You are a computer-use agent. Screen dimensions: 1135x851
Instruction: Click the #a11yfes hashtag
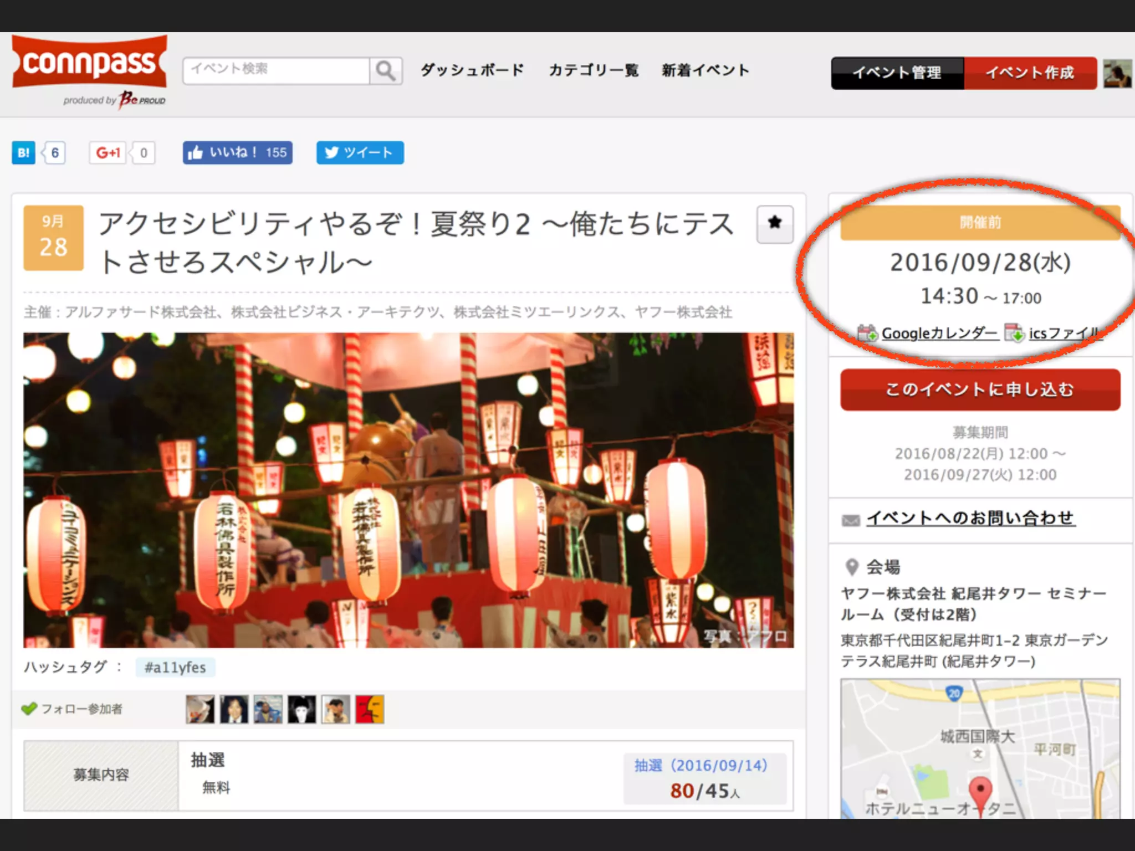pos(175,668)
